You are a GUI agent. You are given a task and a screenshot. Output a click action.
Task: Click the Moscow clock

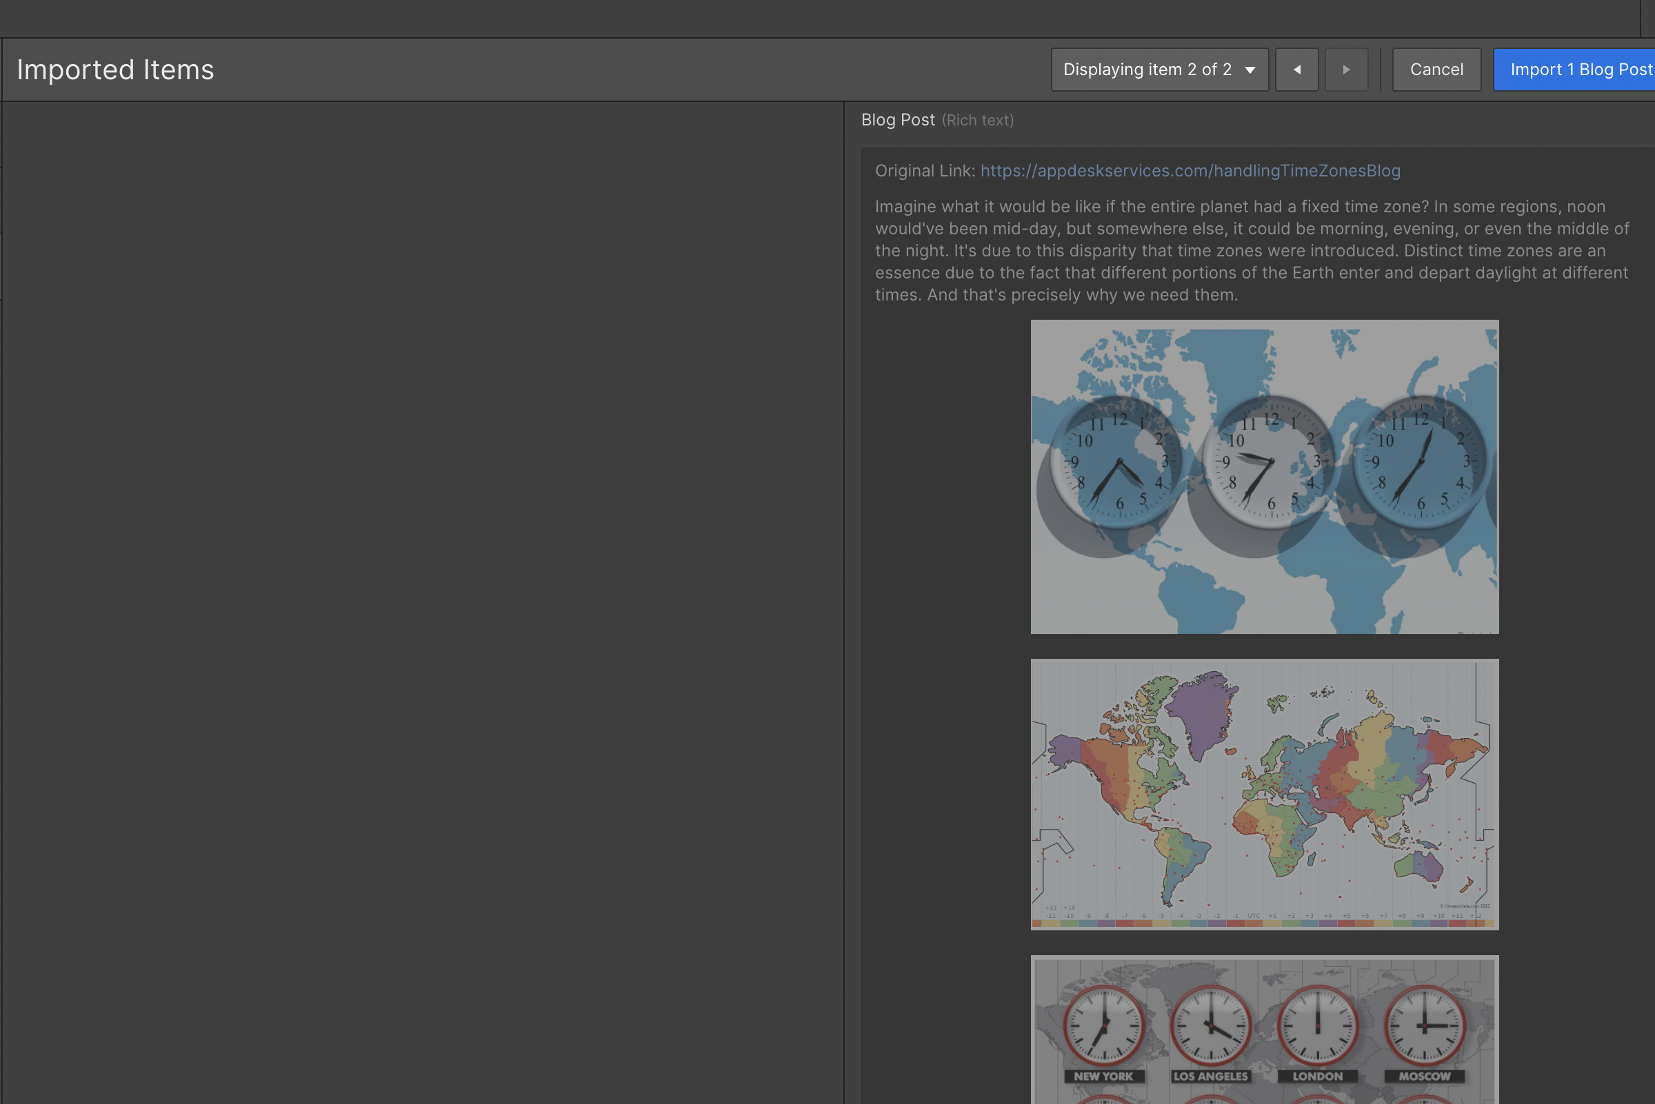pyautogui.click(x=1425, y=1026)
